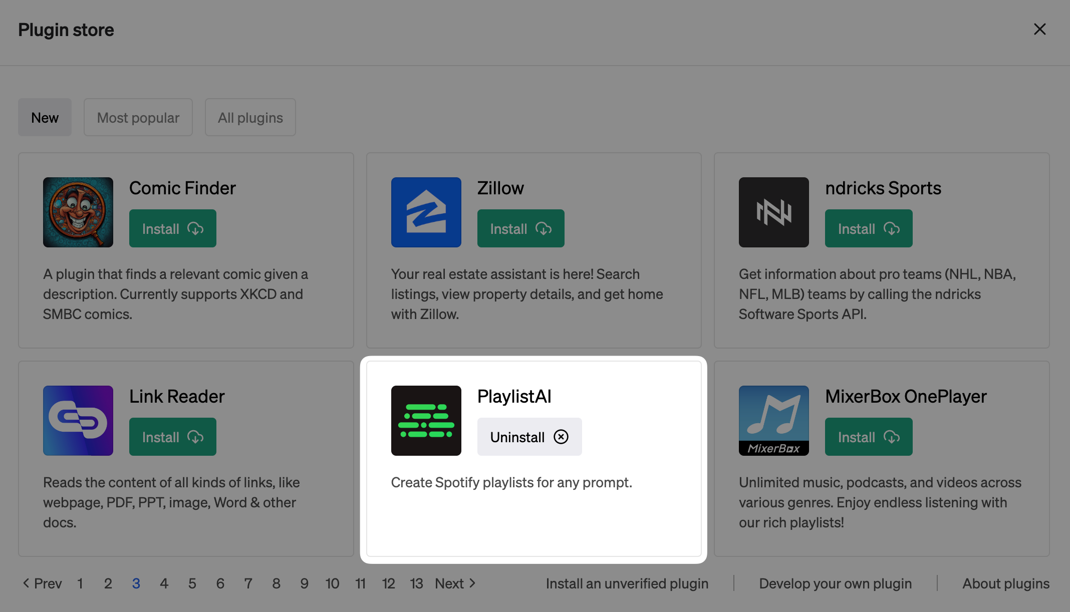Image resolution: width=1070 pixels, height=612 pixels.
Task: Open page 12 of plugins
Action: point(389,583)
